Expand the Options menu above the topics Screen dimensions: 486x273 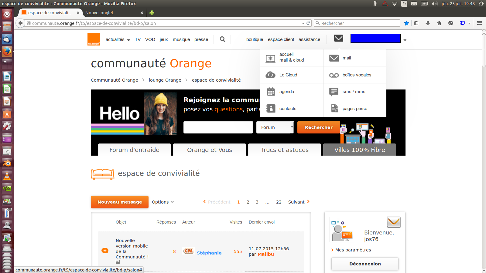(163, 202)
